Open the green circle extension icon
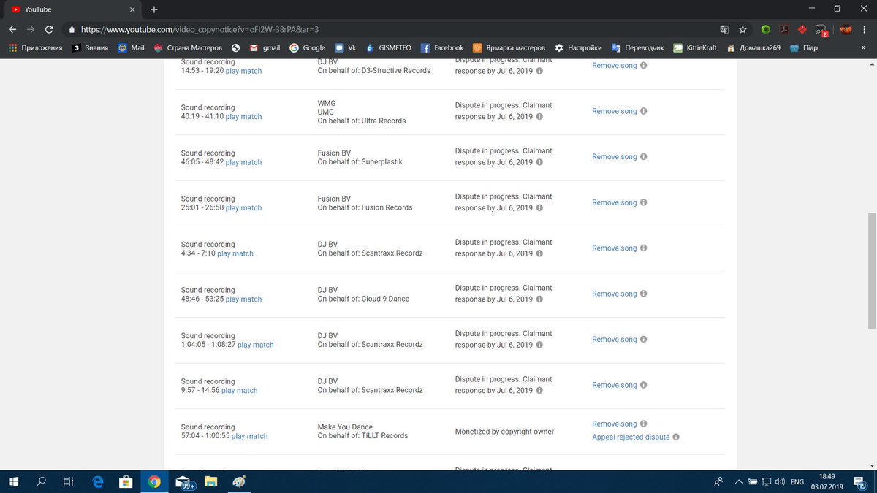This screenshot has width=877, height=493. [x=765, y=30]
